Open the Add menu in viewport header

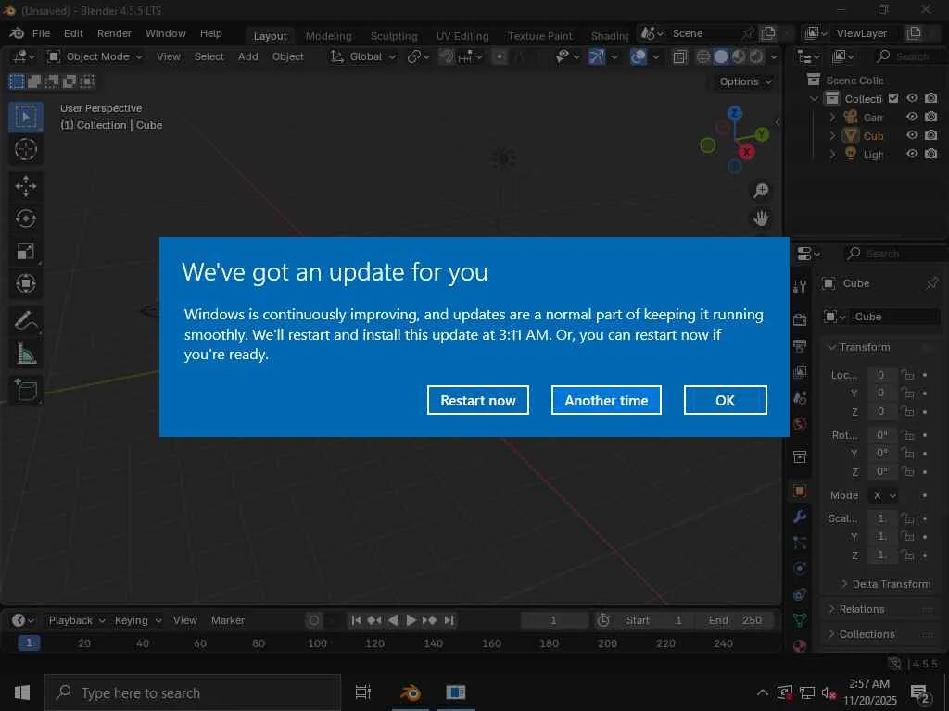(x=247, y=56)
